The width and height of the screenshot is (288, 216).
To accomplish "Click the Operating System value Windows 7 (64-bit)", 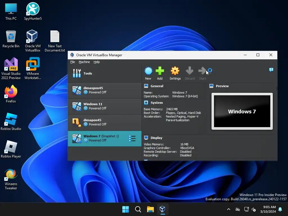I will pyautogui.click(x=185, y=96).
